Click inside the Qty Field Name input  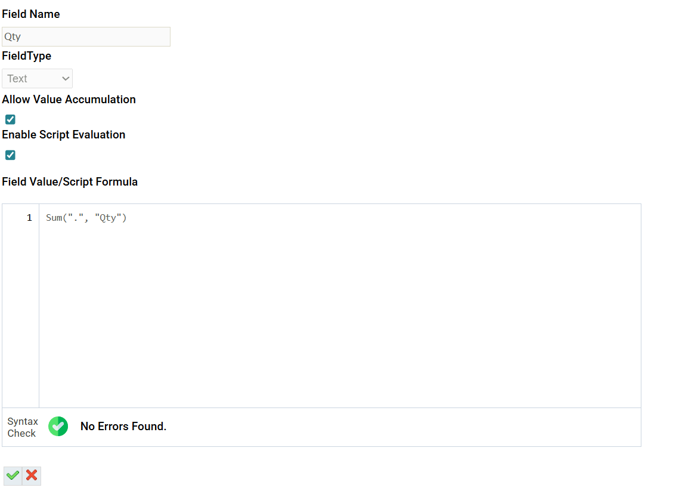click(86, 37)
